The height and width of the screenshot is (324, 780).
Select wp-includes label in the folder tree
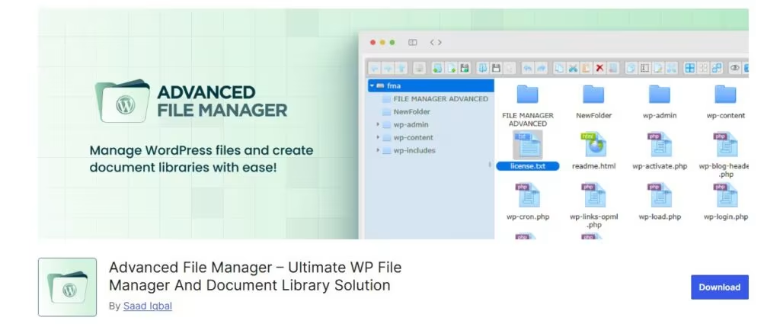(414, 150)
